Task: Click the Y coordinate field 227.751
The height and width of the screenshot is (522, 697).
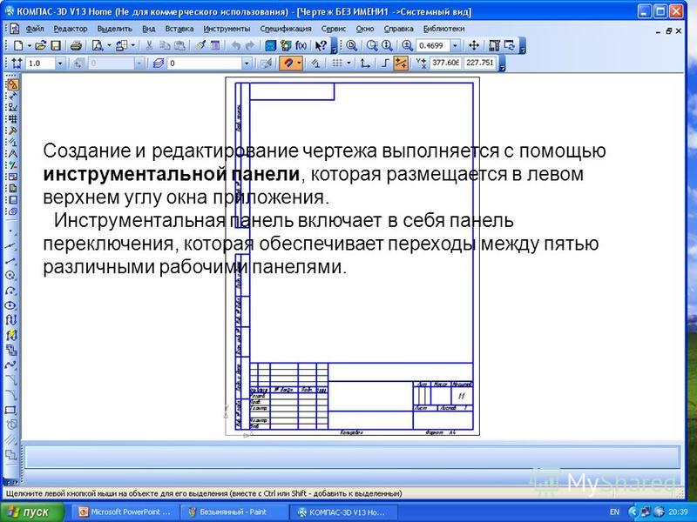Action: pos(480,63)
